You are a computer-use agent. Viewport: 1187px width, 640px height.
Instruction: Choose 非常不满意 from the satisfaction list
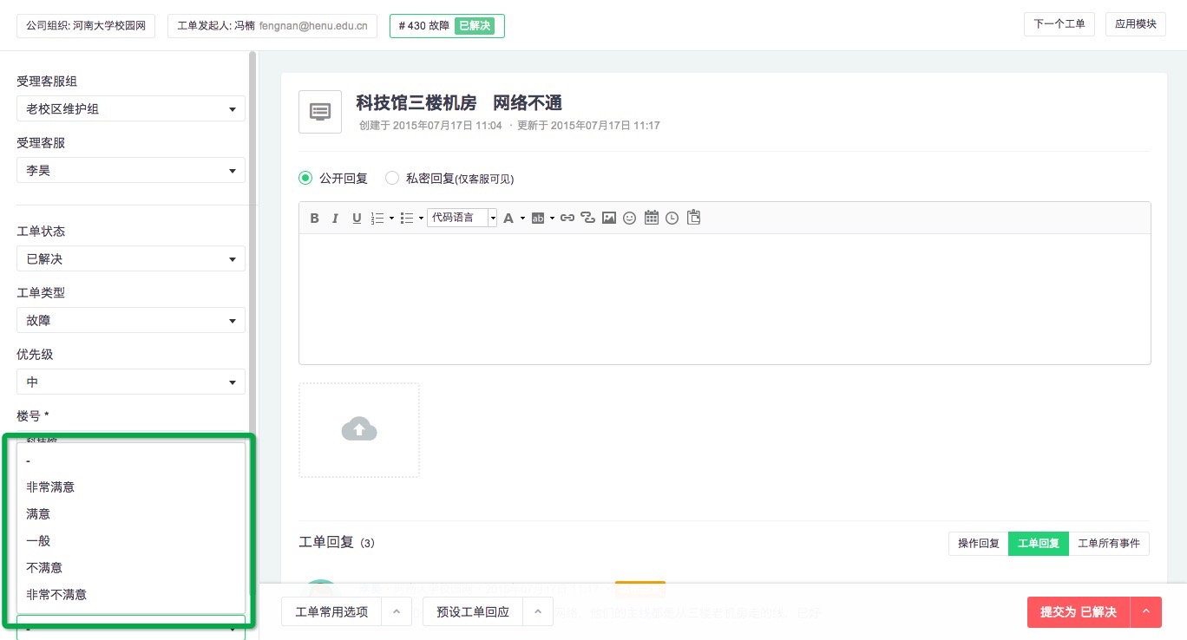pyautogui.click(x=131, y=594)
